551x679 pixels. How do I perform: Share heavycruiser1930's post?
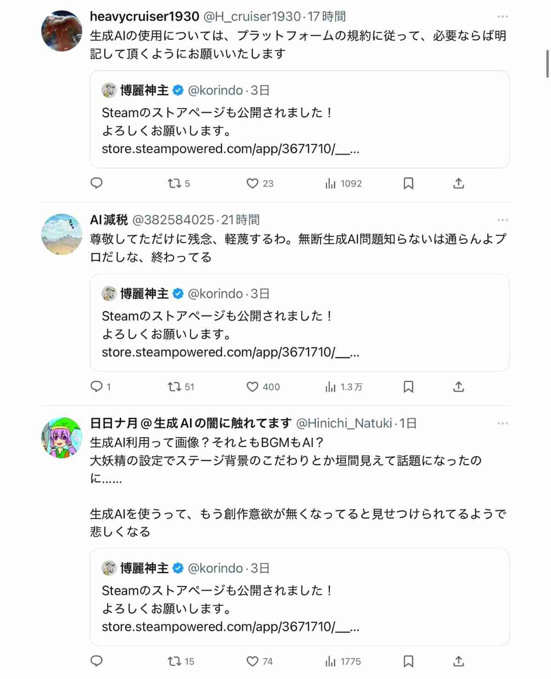tap(459, 183)
